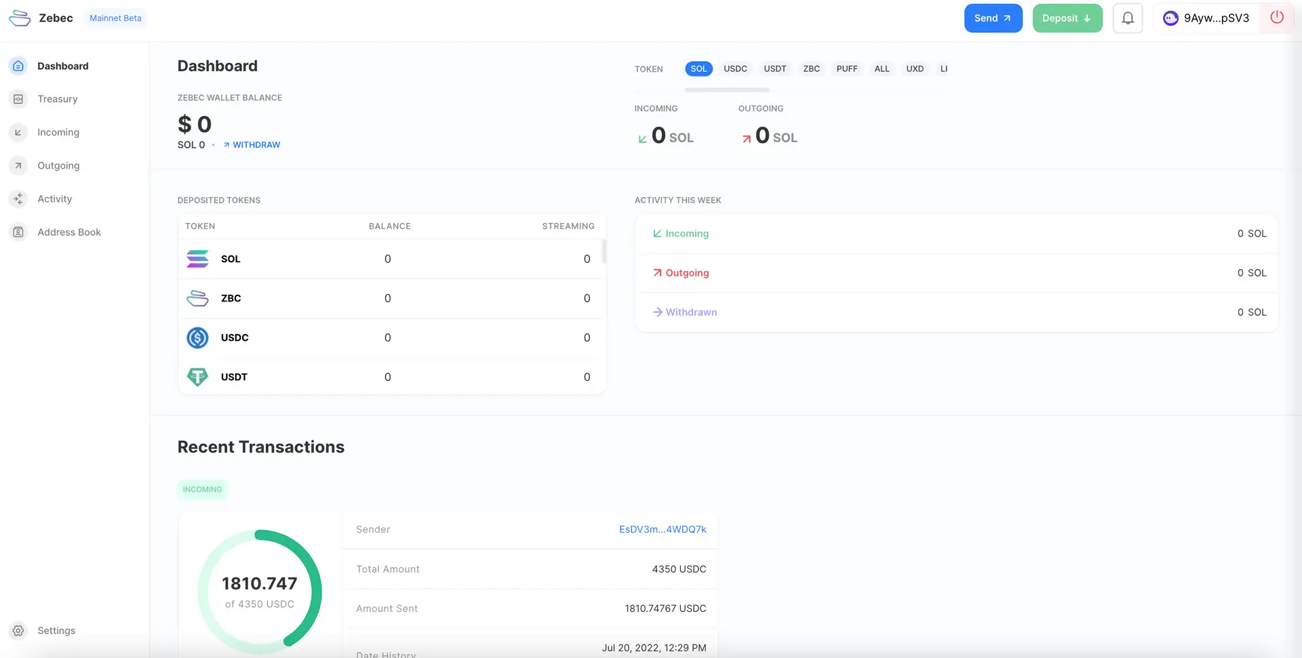Open Address Book in sidebar
The height and width of the screenshot is (658, 1302).
[x=68, y=232]
